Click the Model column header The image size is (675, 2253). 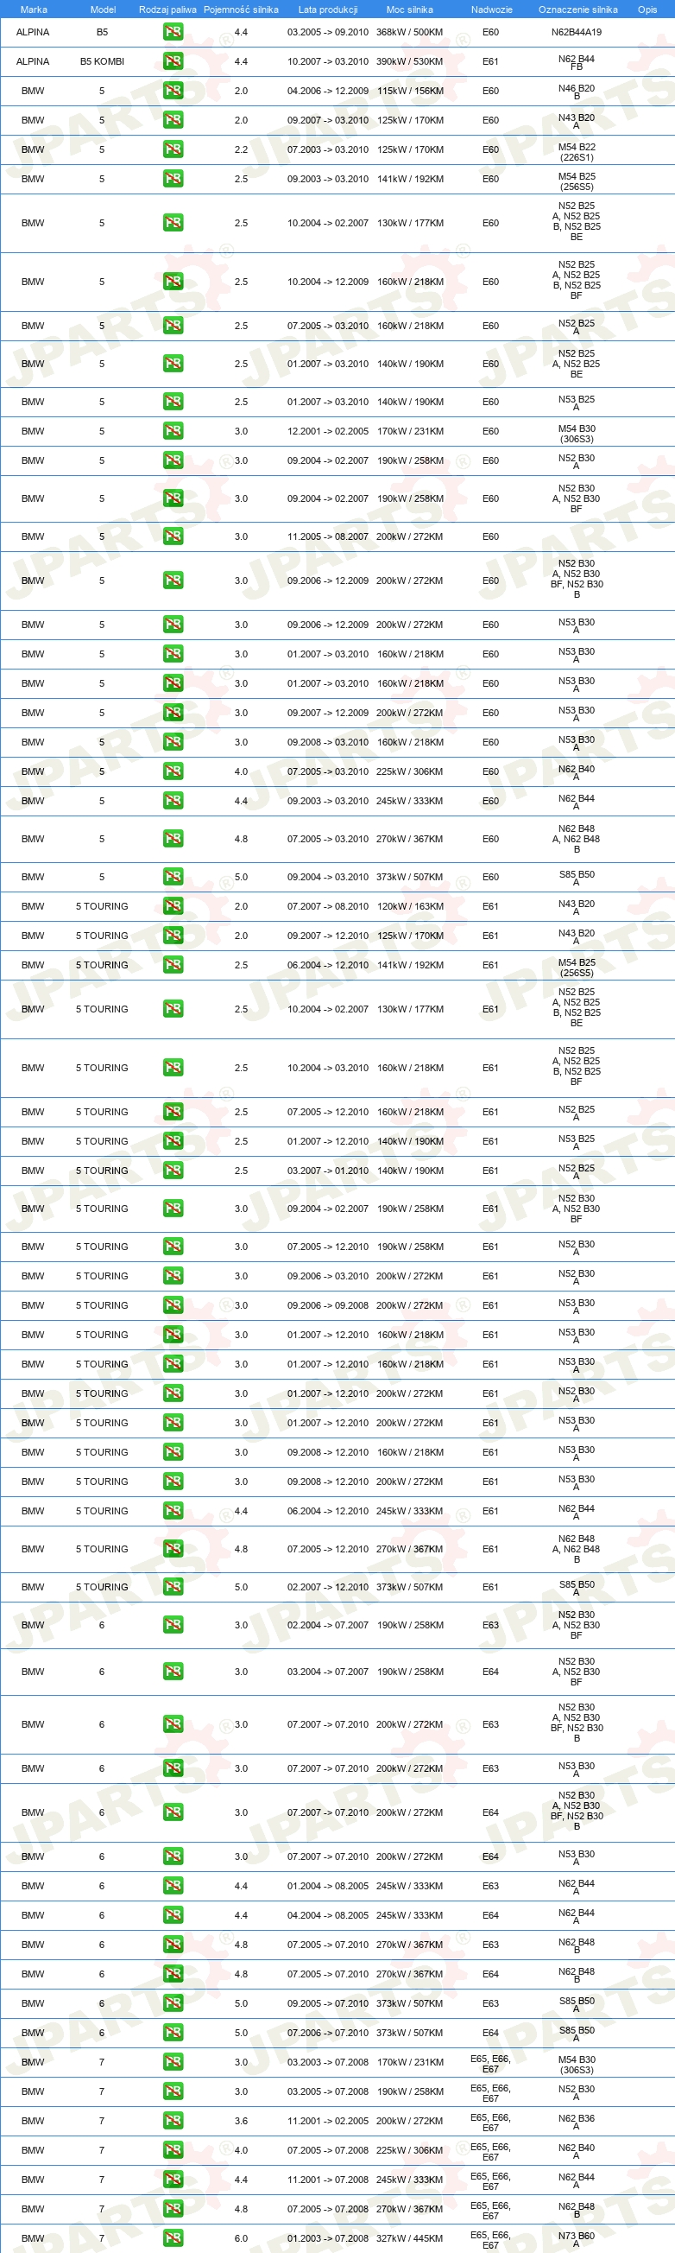coord(104,10)
